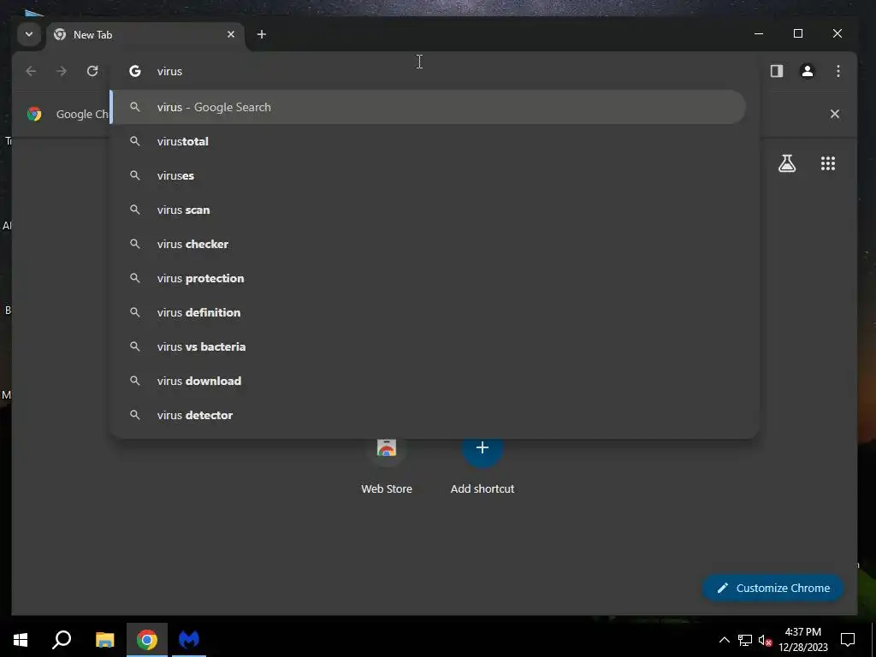The height and width of the screenshot is (657, 876).
Task: Show hidden system tray icons
Action: tap(724, 640)
